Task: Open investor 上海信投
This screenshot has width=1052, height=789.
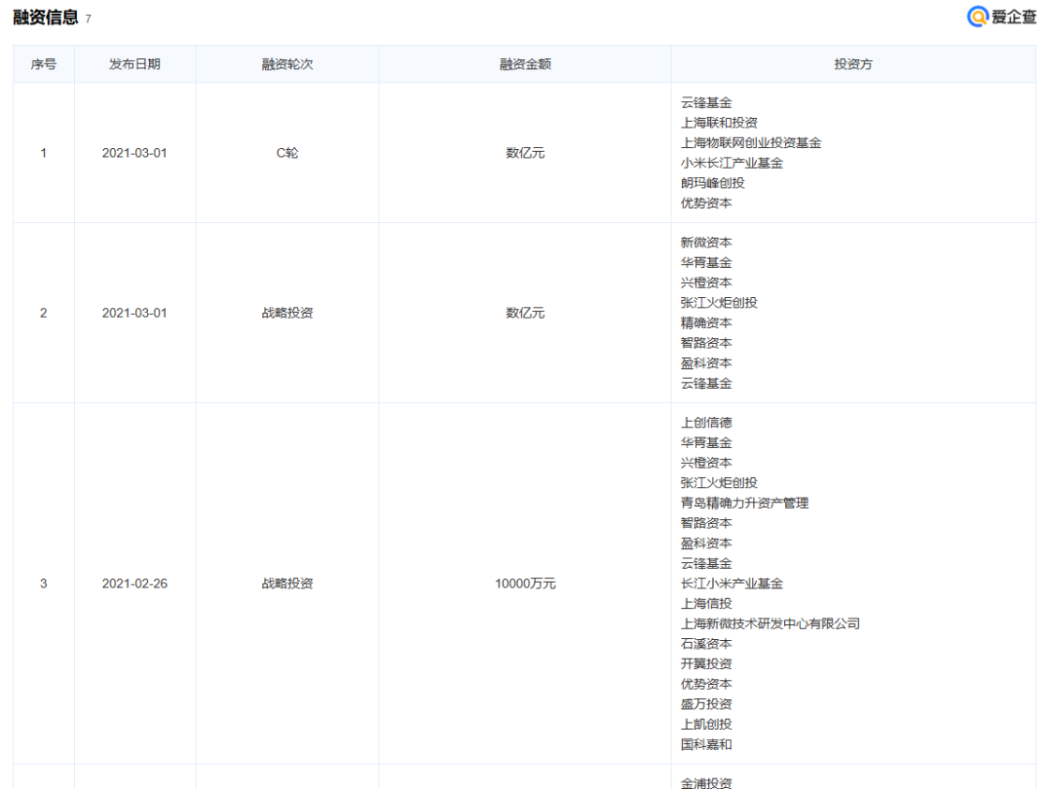Action: pyautogui.click(x=706, y=604)
